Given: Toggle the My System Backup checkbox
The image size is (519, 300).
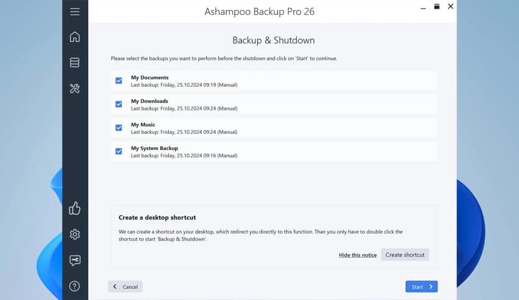Looking at the screenshot, I should pos(119,151).
